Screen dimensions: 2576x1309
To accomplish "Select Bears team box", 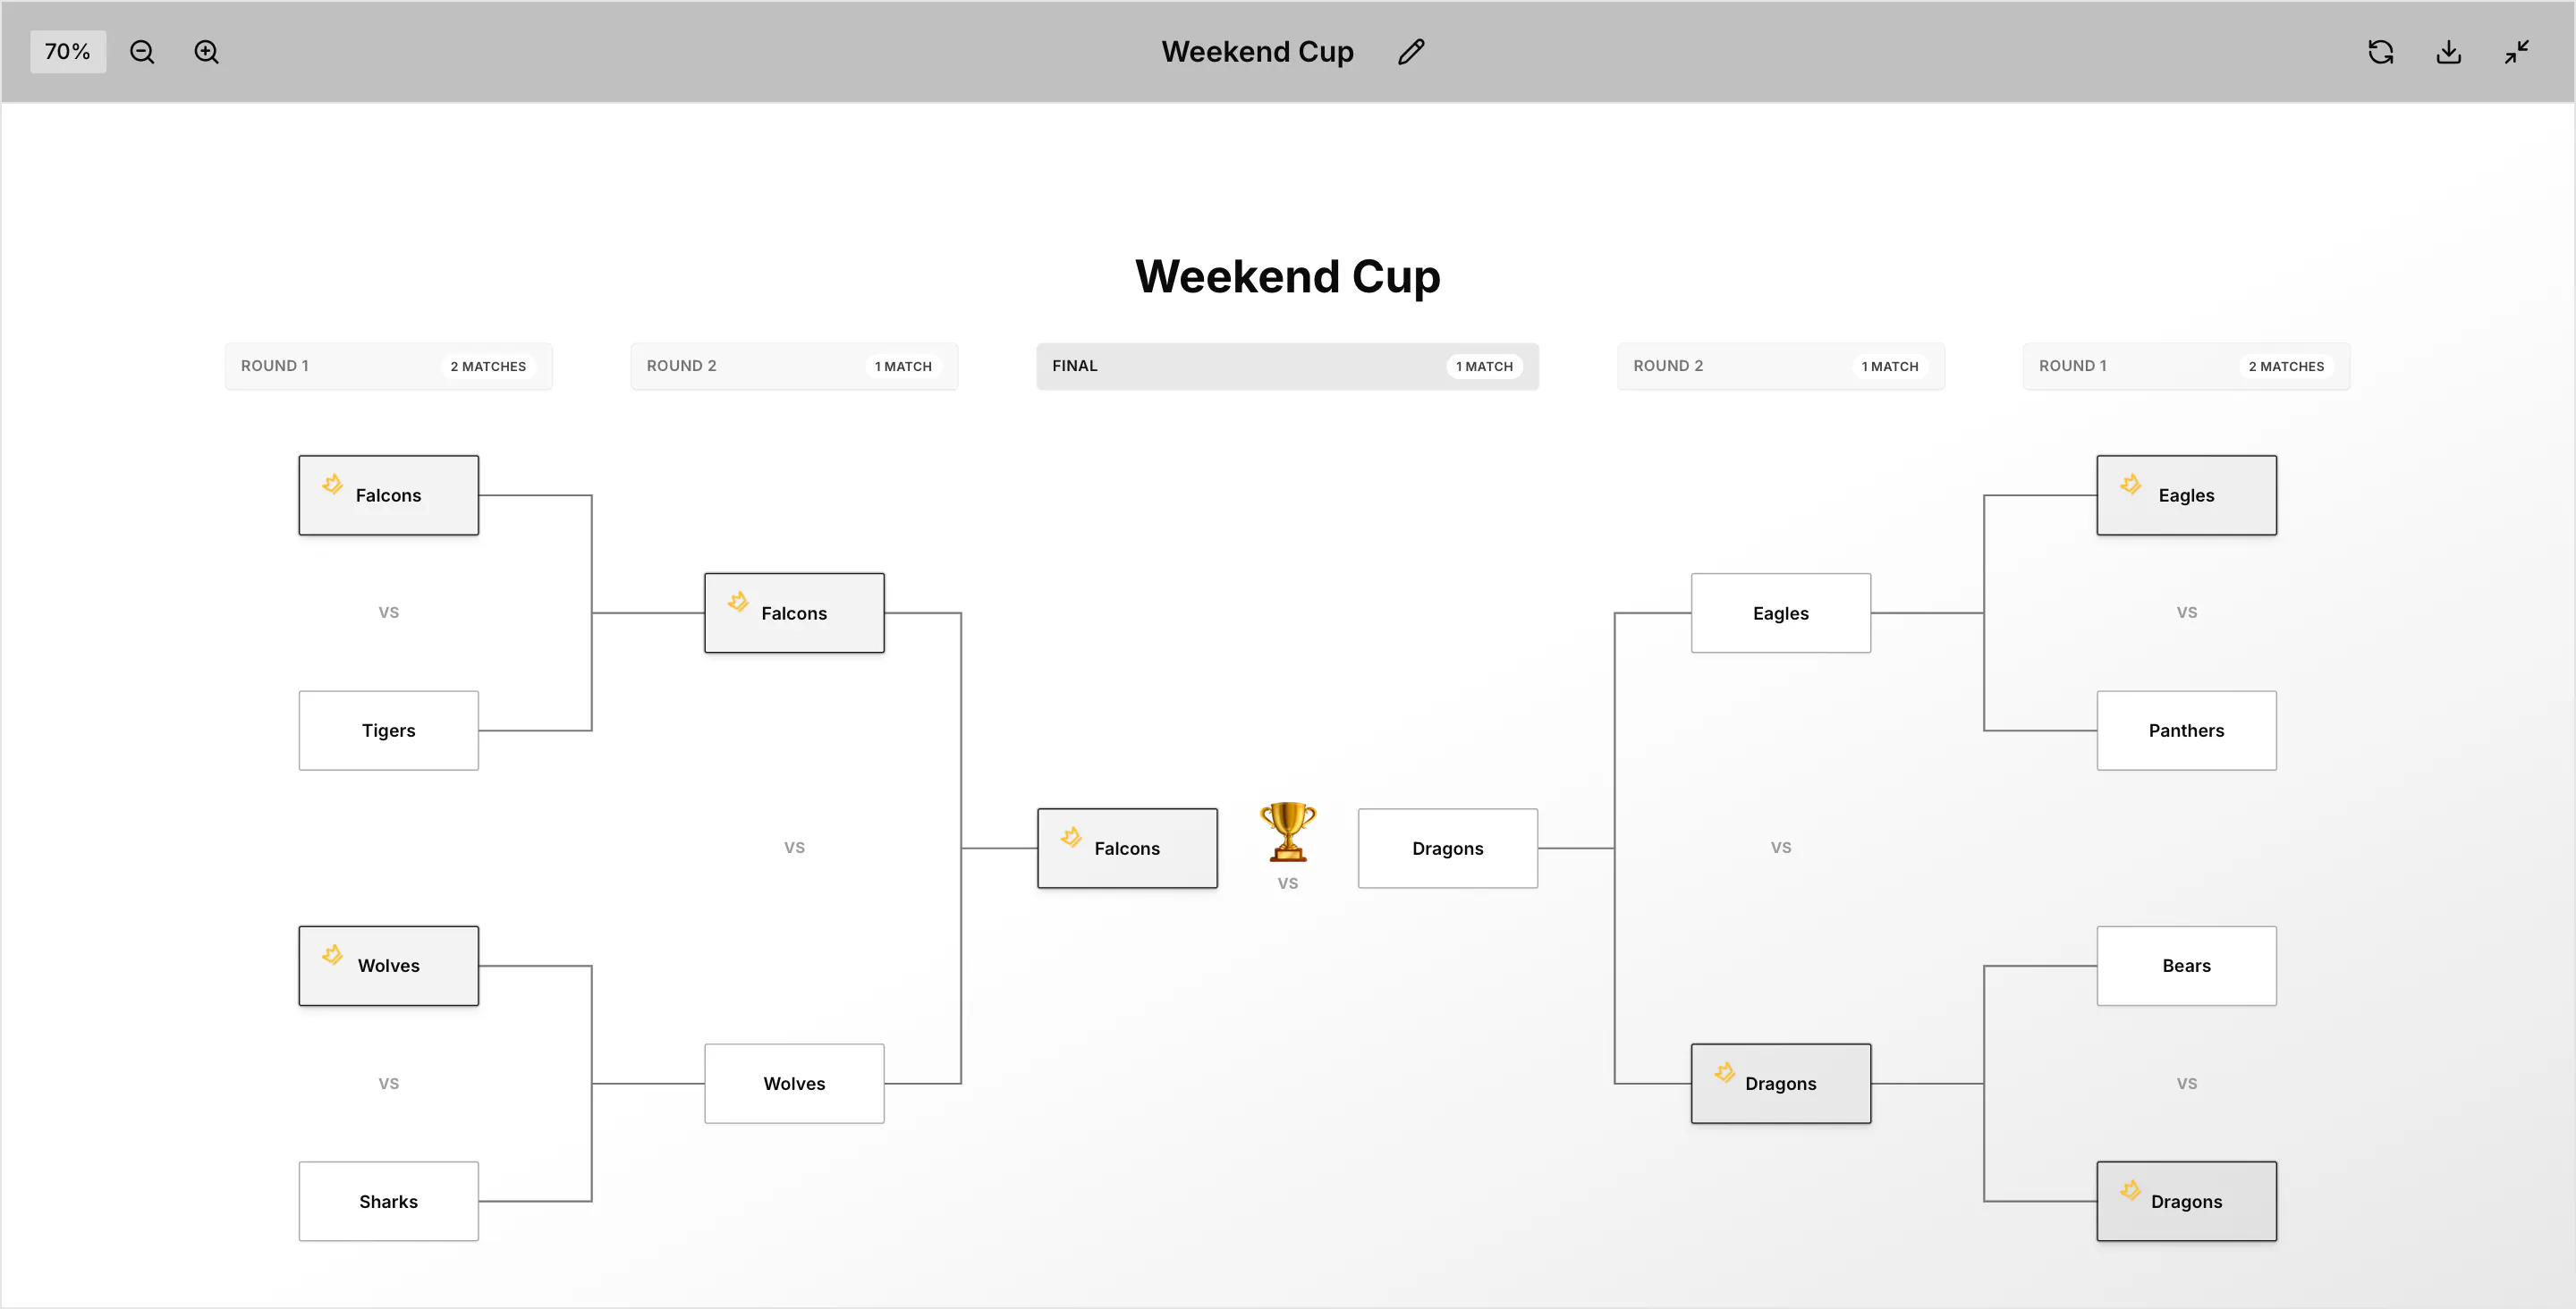I will pyautogui.click(x=2186, y=966).
